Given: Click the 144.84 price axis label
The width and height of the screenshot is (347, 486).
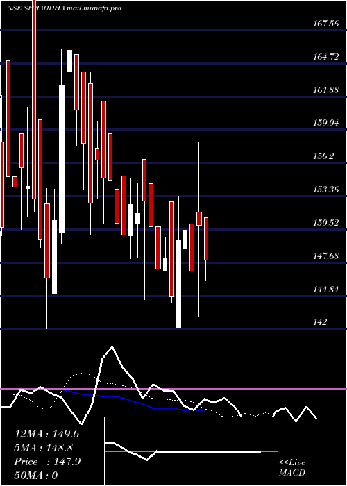Looking at the screenshot, I should coord(326,290).
